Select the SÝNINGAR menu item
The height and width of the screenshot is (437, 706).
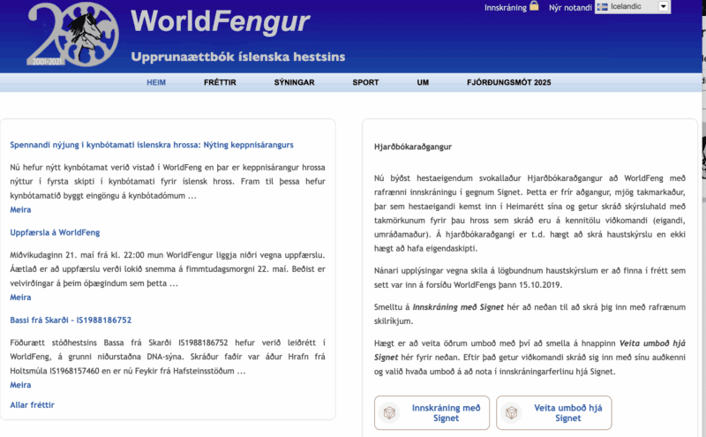point(294,82)
